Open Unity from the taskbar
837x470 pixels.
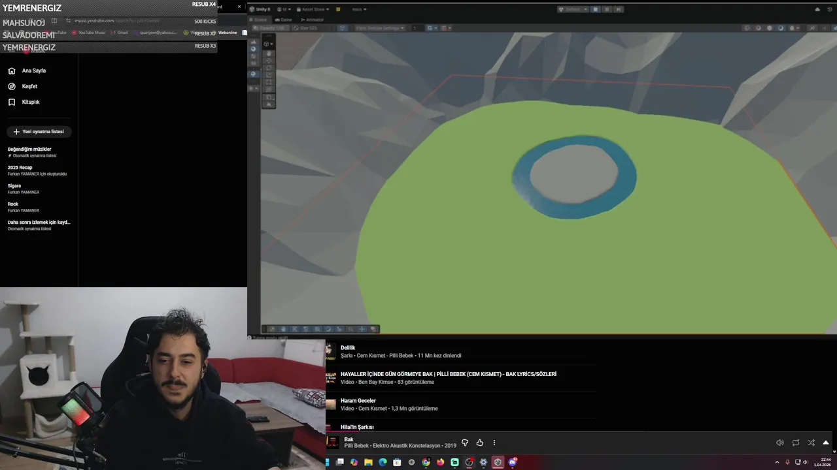click(x=498, y=462)
